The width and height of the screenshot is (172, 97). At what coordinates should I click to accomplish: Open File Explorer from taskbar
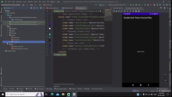click(x=63, y=94)
